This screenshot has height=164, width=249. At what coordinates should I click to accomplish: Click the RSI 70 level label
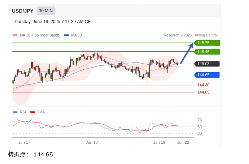pos(200,120)
